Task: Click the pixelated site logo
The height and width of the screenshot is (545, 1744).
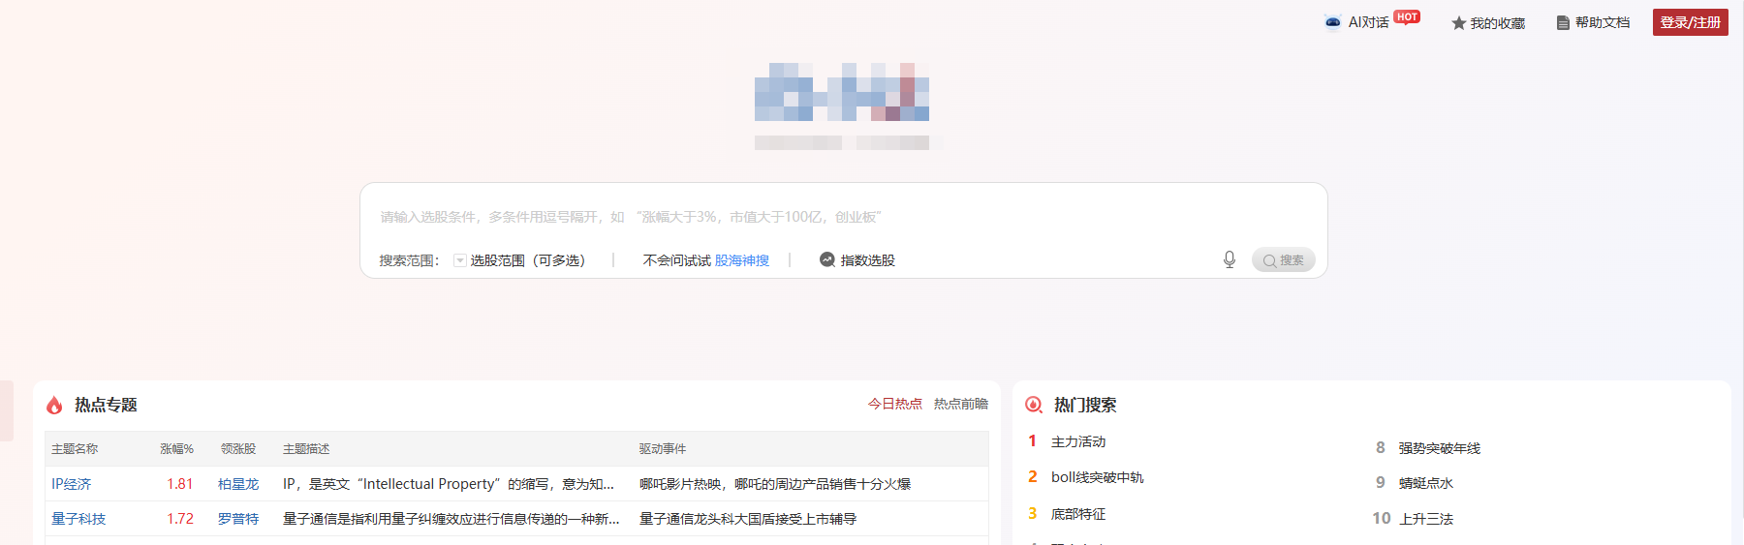Action: (841, 93)
